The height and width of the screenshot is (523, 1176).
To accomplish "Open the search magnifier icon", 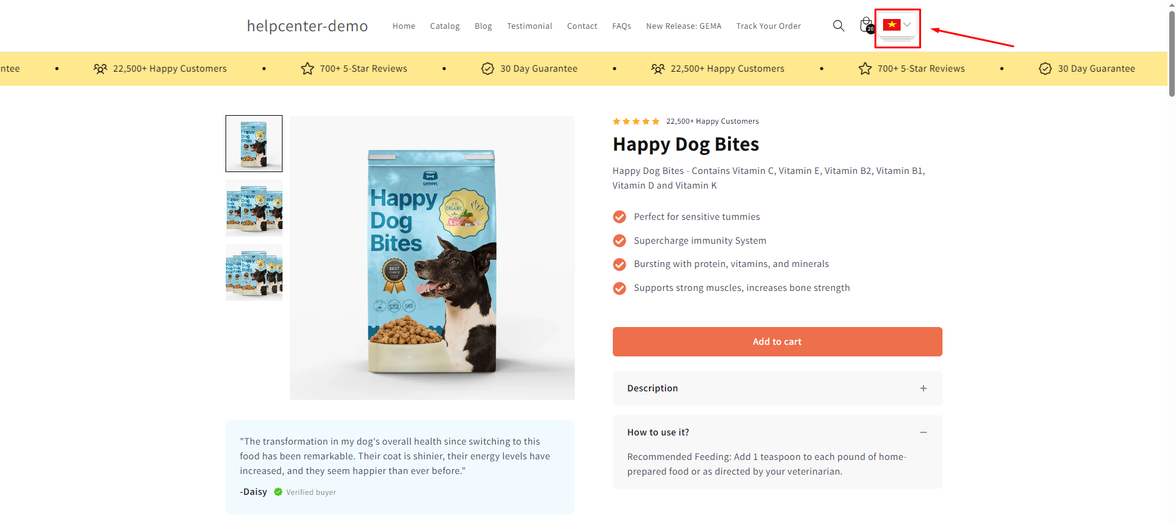I will pyautogui.click(x=838, y=26).
